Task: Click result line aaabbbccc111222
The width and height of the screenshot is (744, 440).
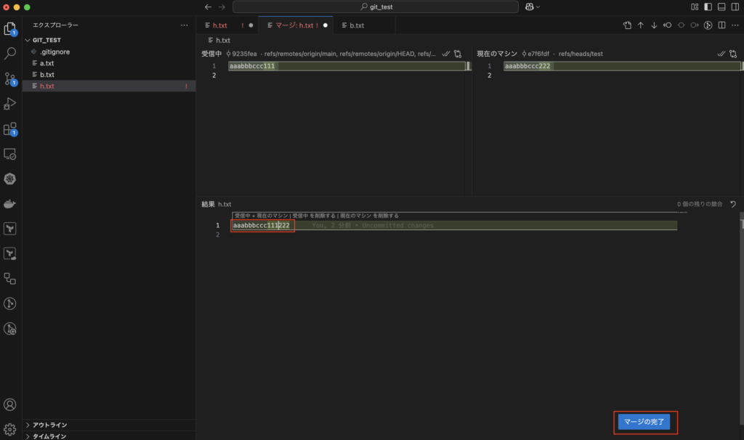Action: [261, 225]
